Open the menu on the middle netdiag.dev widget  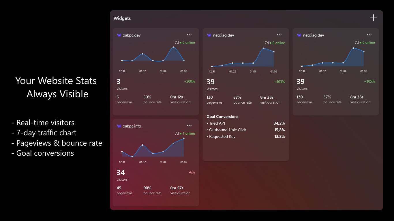coord(279,35)
